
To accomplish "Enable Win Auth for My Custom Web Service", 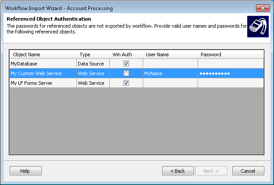I will coord(126,73).
